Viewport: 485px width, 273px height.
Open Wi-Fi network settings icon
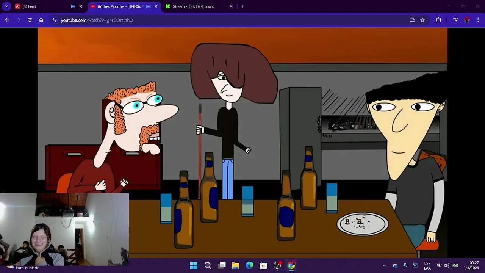[x=439, y=265]
